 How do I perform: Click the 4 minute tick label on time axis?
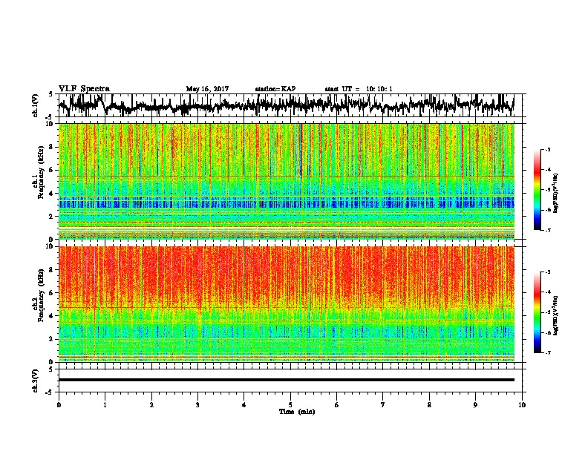(x=244, y=405)
